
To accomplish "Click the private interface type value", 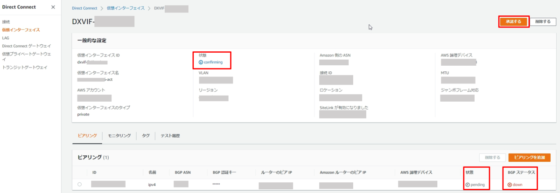I will [83, 114].
